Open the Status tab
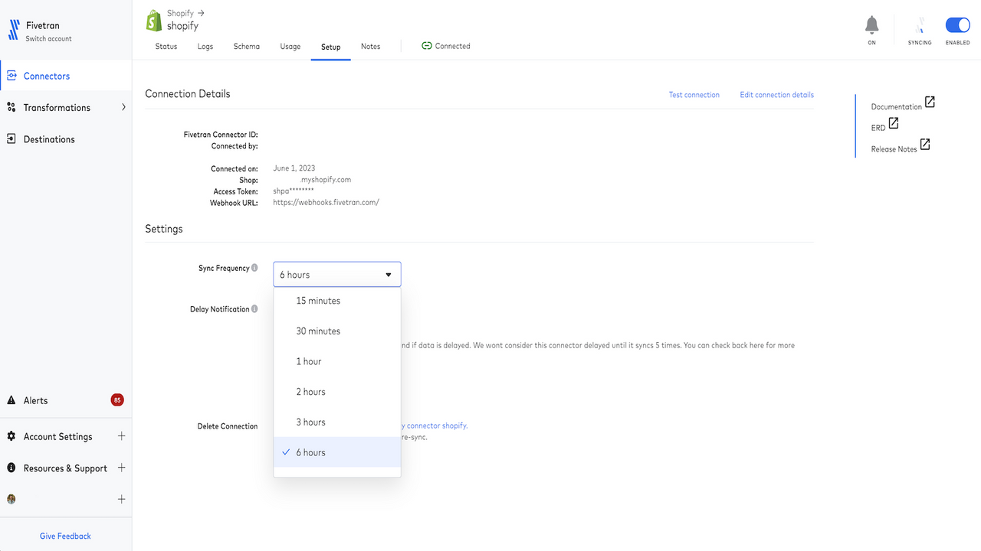The height and width of the screenshot is (551, 981). [166, 46]
